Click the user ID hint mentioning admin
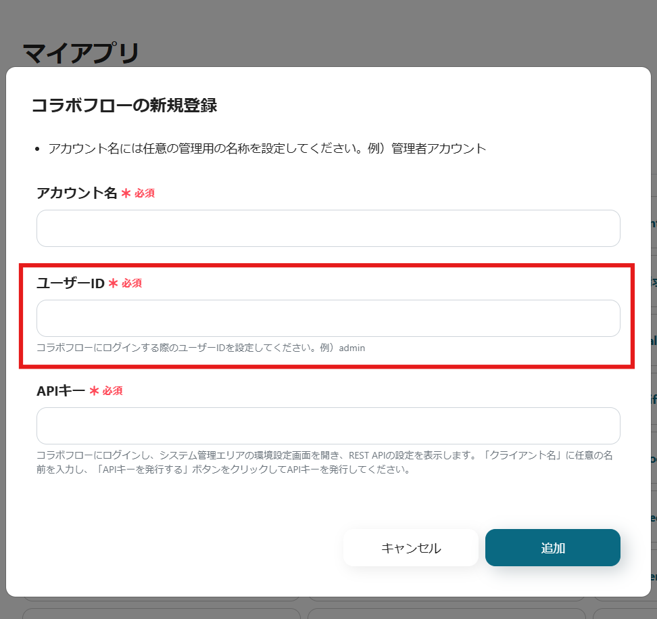The height and width of the screenshot is (619, 657). coord(201,348)
